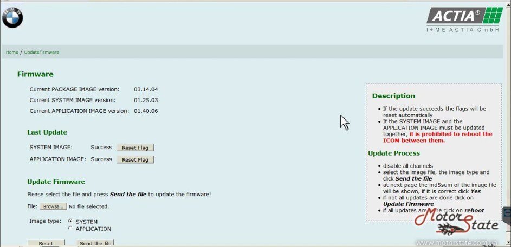Click APPLICATION IMAGE version 01.40.06
This screenshot has width=511, height=247.
click(146, 111)
